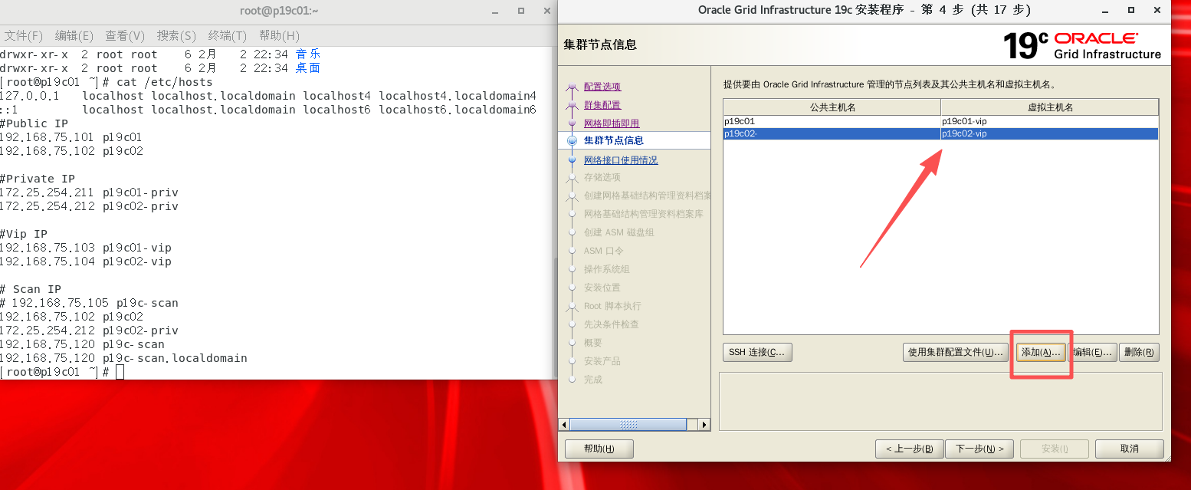The image size is (1191, 490).
Task: Select the p19c01 public hostname cell
Action: point(832,121)
